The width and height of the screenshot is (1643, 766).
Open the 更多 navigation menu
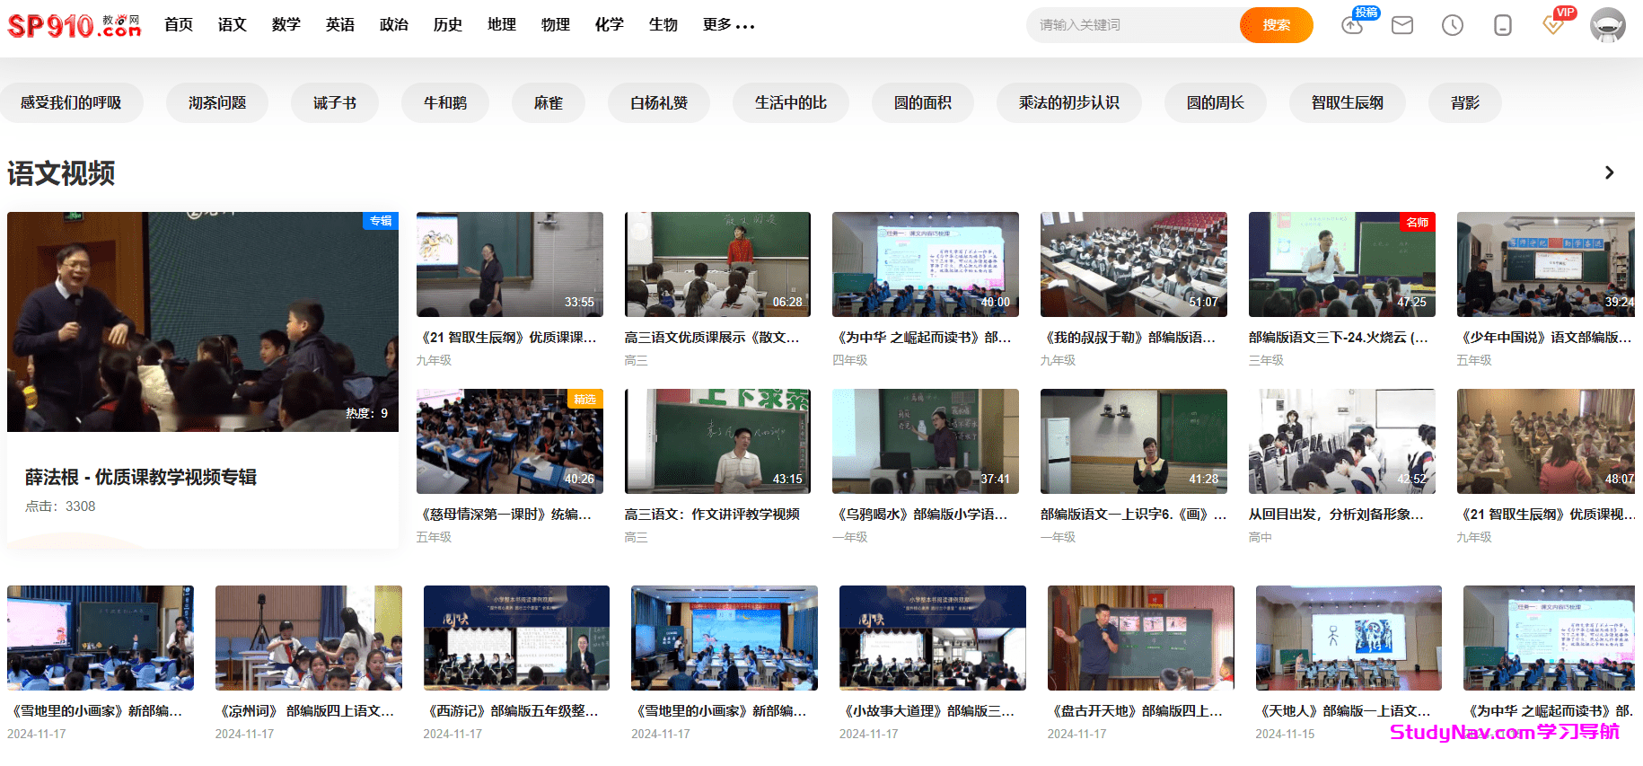(x=728, y=25)
